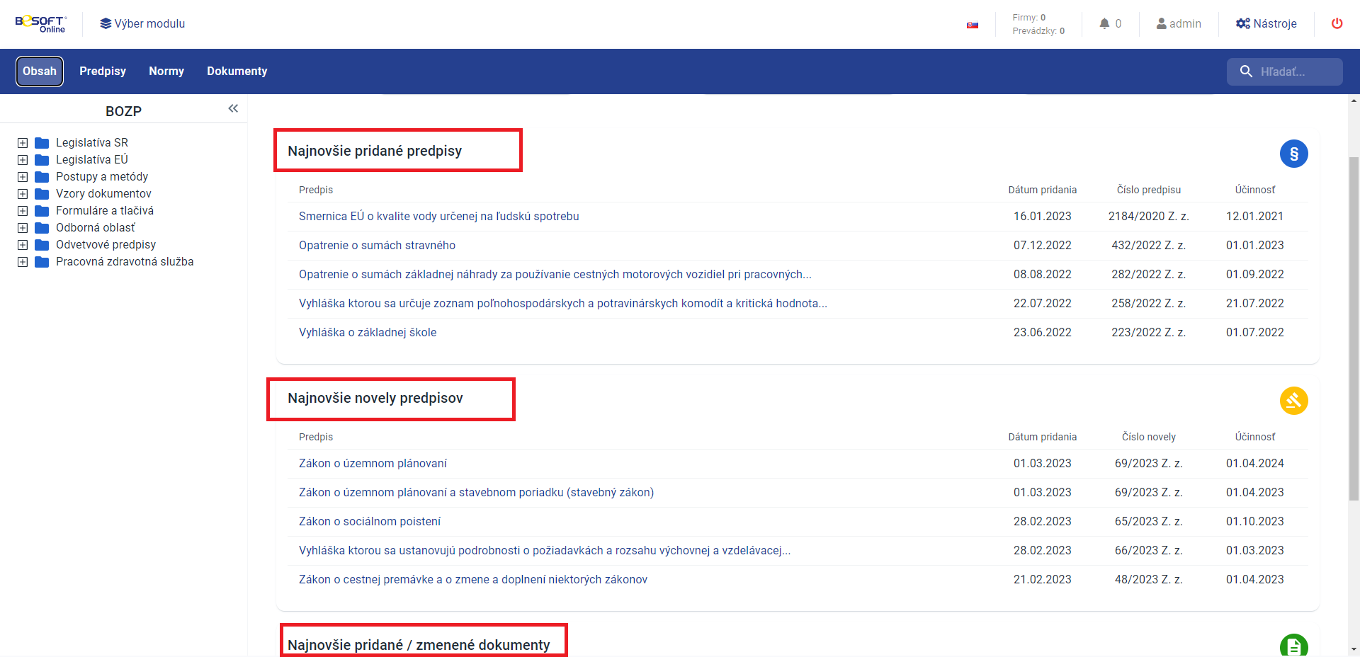Image resolution: width=1360 pixels, height=657 pixels.
Task: Click the yellow gavel icon near Najnovšie novely predpisov
Action: pos(1294,401)
